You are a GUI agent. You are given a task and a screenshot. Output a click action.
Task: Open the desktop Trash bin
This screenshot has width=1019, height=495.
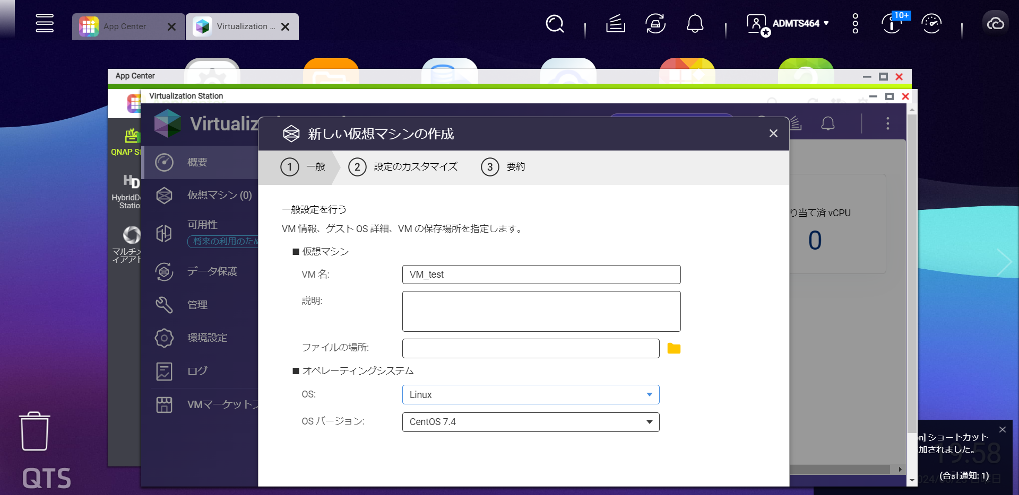click(35, 431)
